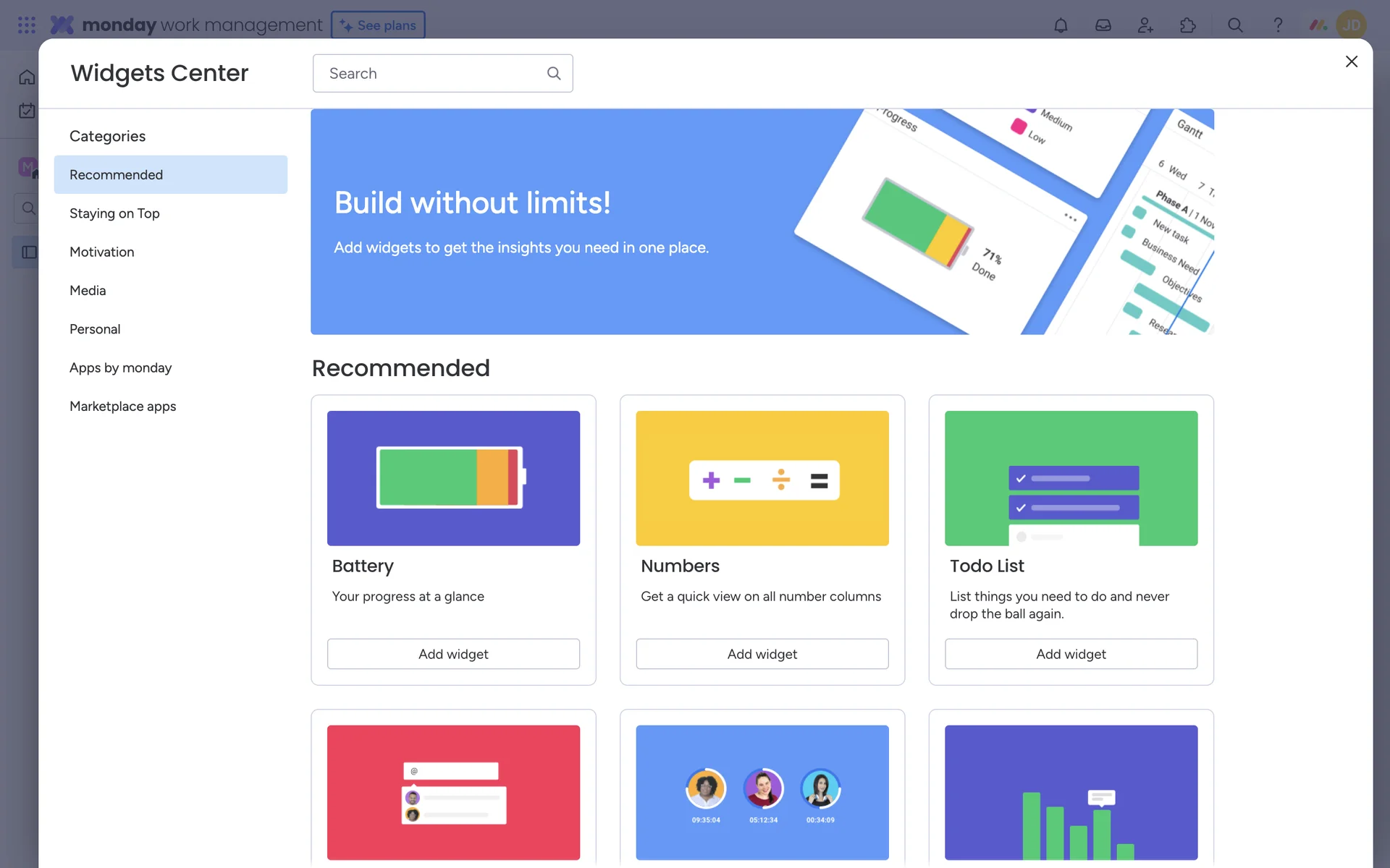
Task: Click the magnifier in Widgets search box
Action: (554, 73)
